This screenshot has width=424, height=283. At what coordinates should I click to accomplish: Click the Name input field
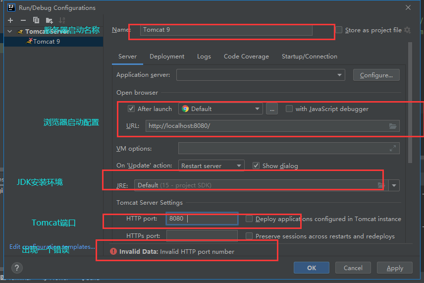pos(226,30)
